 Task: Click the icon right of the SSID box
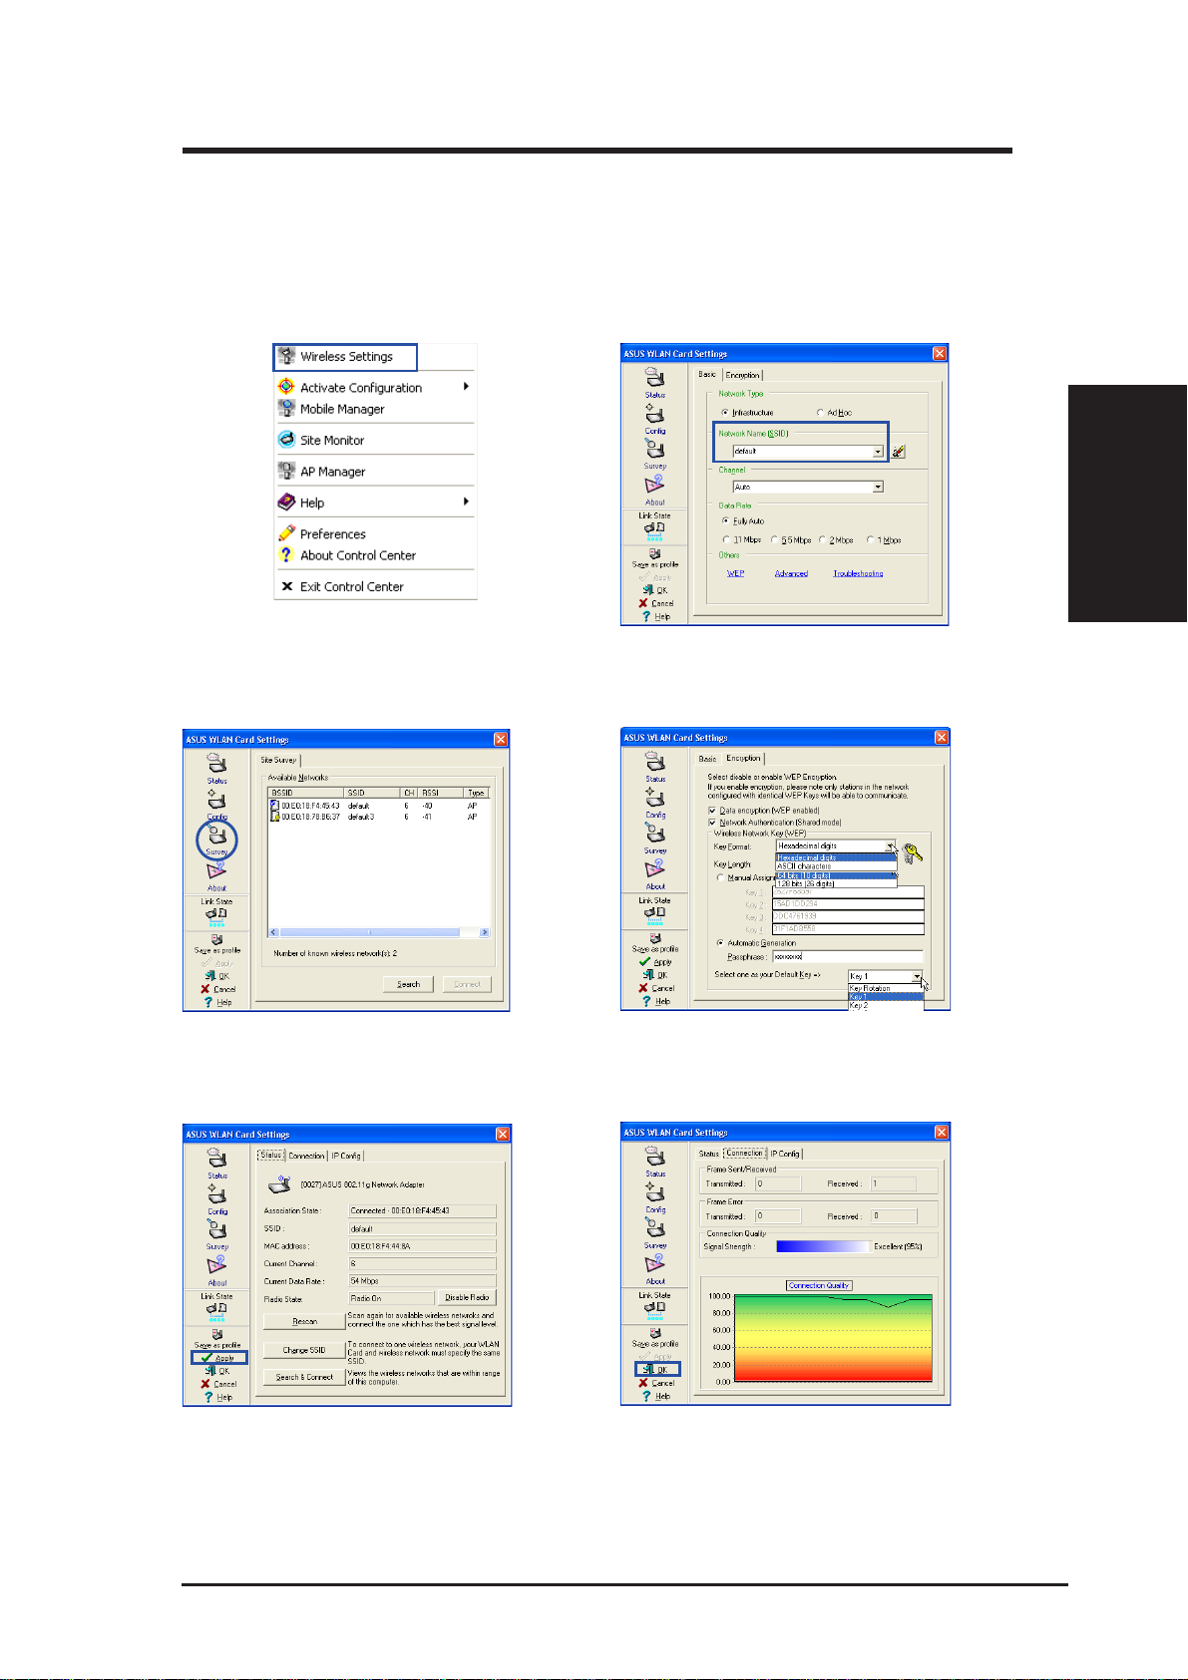(898, 452)
